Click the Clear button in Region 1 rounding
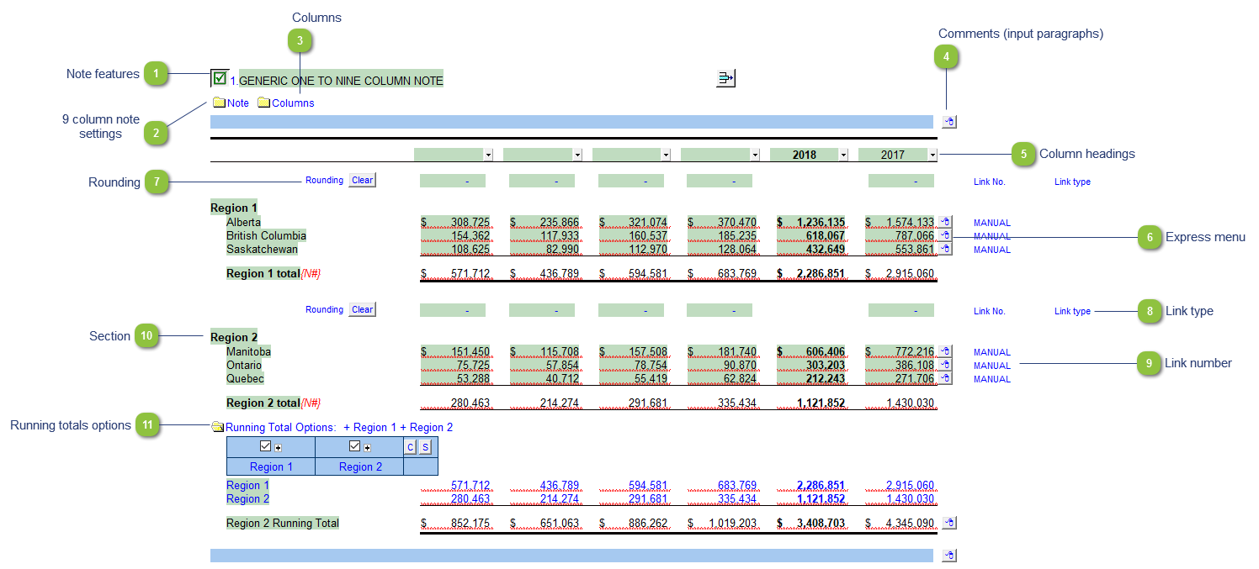The width and height of the screenshot is (1259, 569). point(363,180)
